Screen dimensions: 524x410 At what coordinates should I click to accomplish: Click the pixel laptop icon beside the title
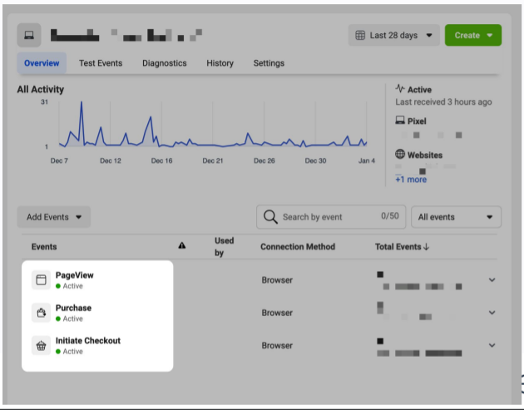[x=29, y=35]
